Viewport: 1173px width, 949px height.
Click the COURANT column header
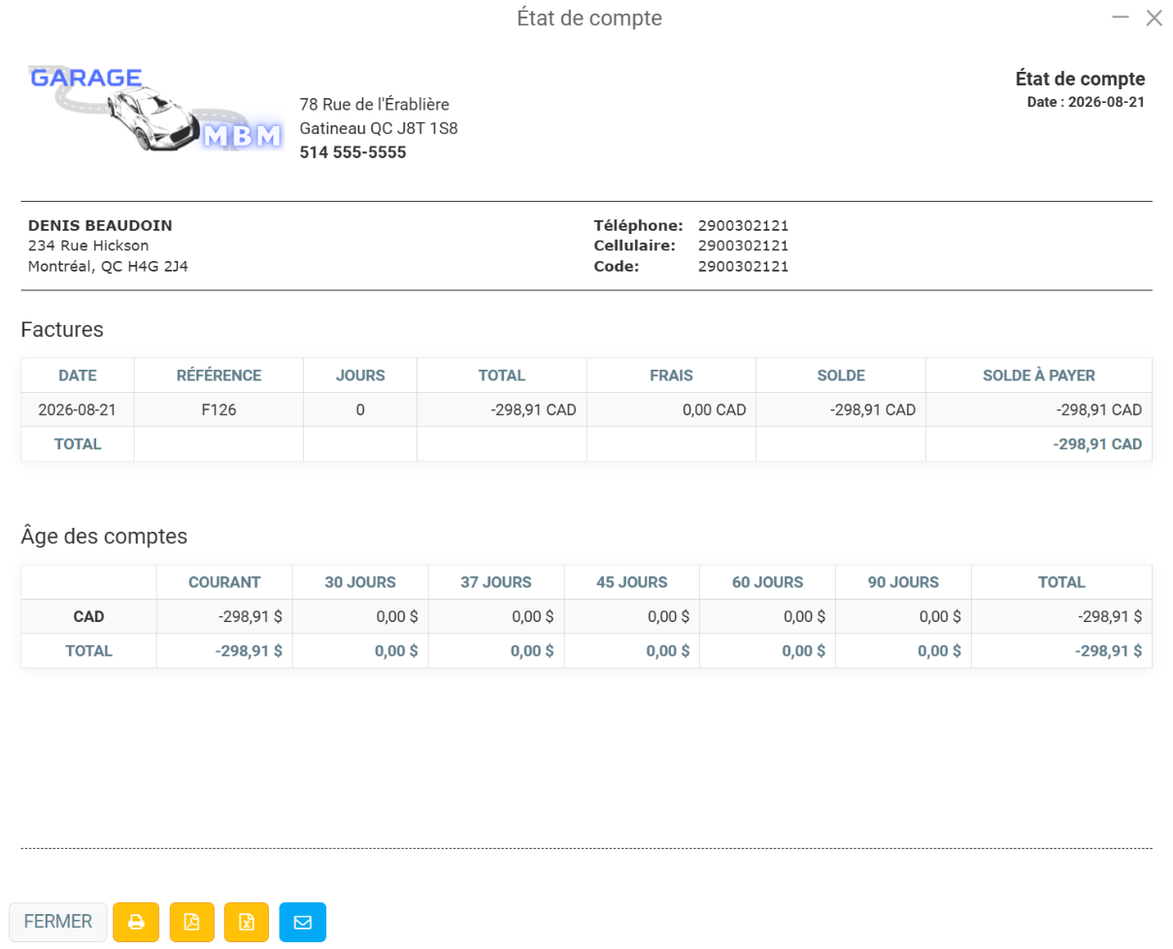point(224,582)
